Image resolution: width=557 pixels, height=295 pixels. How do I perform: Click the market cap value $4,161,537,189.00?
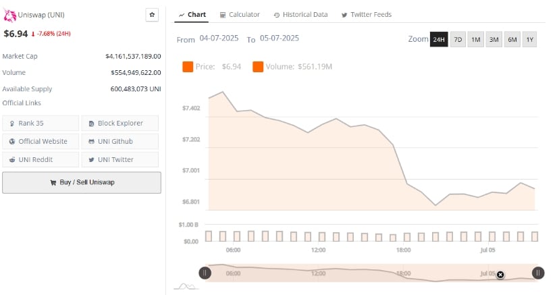[x=133, y=56]
